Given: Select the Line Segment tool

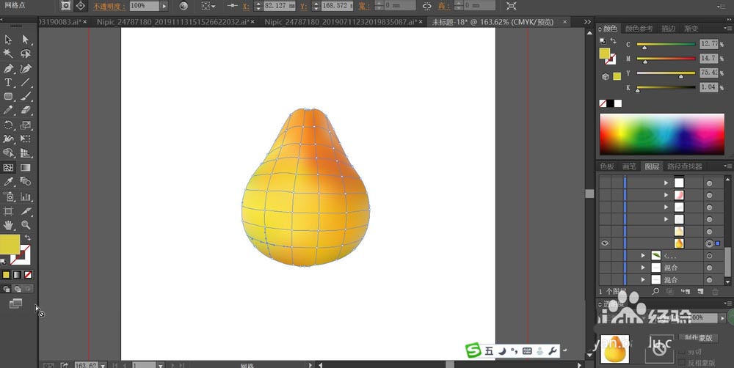Looking at the screenshot, I should tap(26, 82).
